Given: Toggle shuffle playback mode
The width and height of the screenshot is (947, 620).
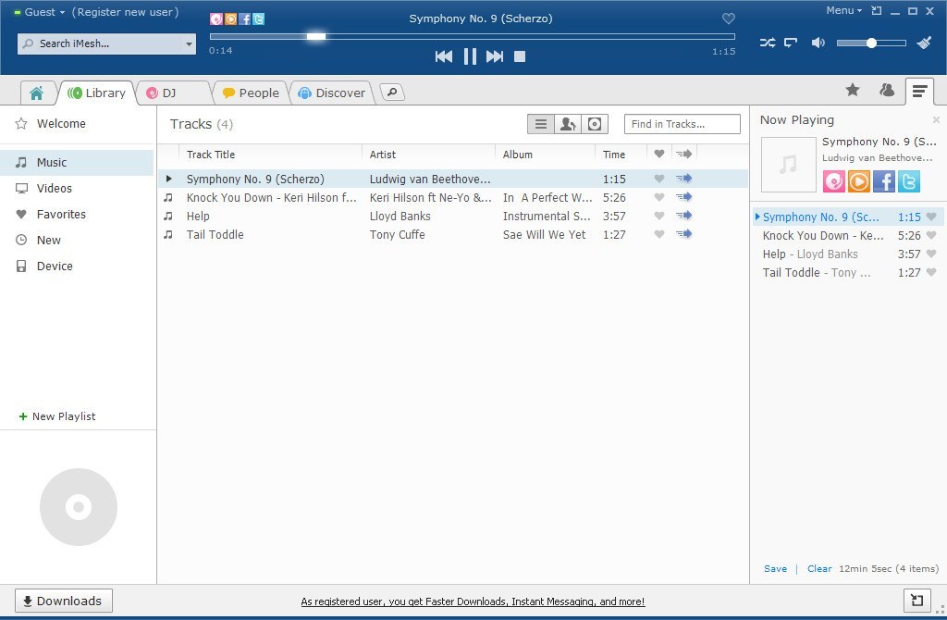Looking at the screenshot, I should click(x=768, y=43).
